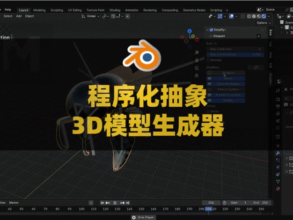Switch to rendered viewport shading

coord(264,16)
